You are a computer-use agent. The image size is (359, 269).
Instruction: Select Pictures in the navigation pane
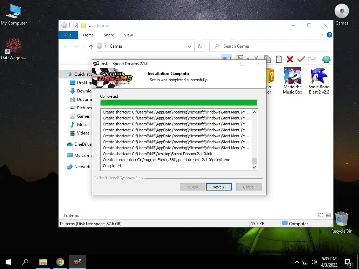pos(81,108)
